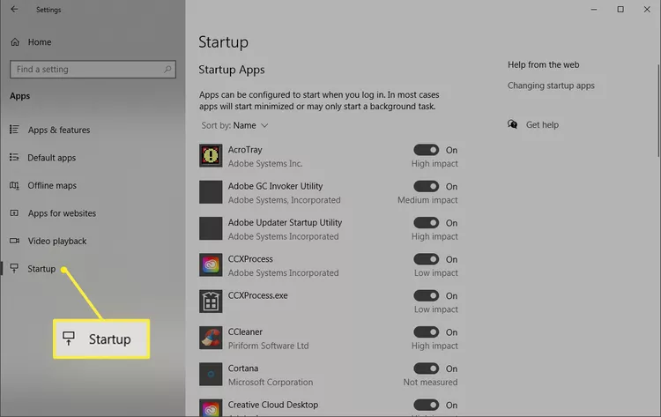Turn off Cortana startup toggle
Viewport: 661px width, 417px height.
(427, 369)
